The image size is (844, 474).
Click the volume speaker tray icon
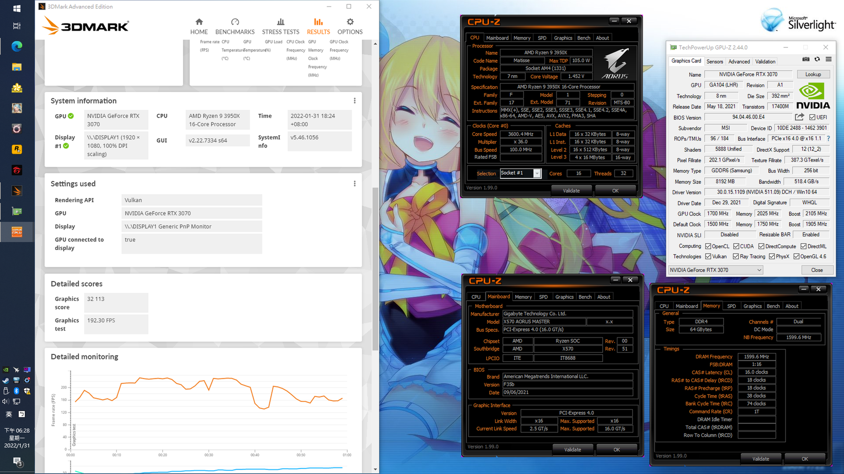6,402
